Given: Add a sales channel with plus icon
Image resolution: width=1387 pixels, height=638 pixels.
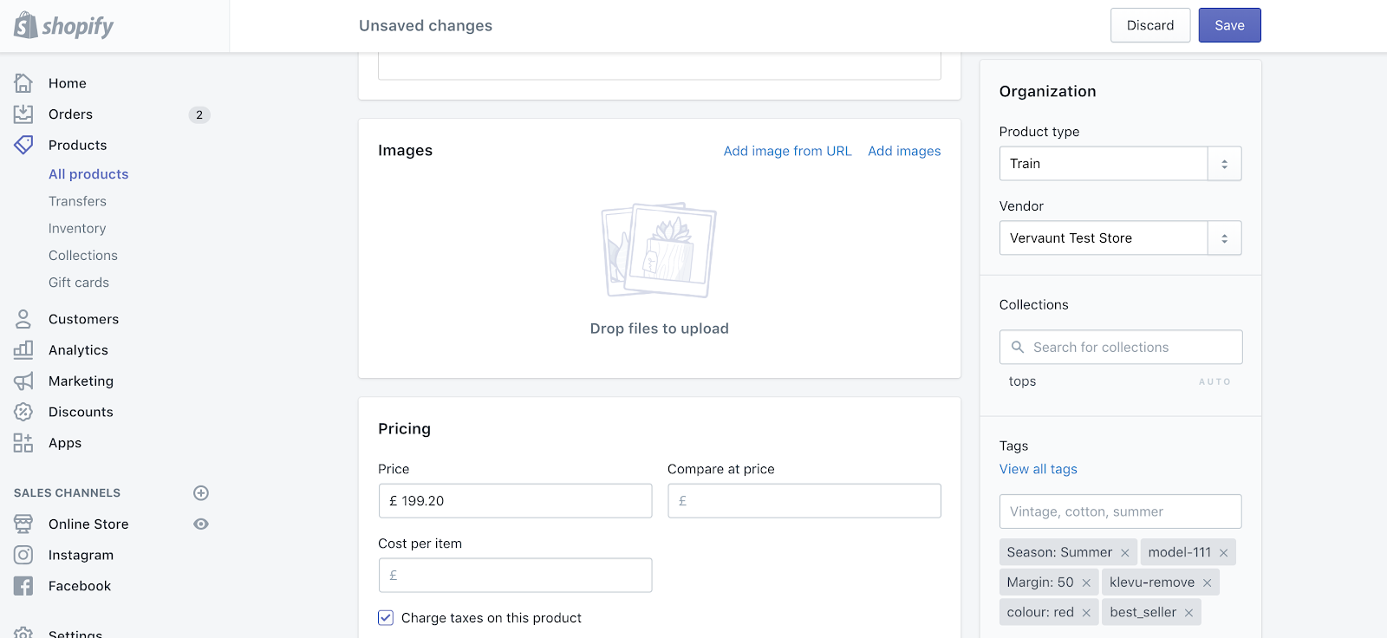Looking at the screenshot, I should pyautogui.click(x=201, y=493).
